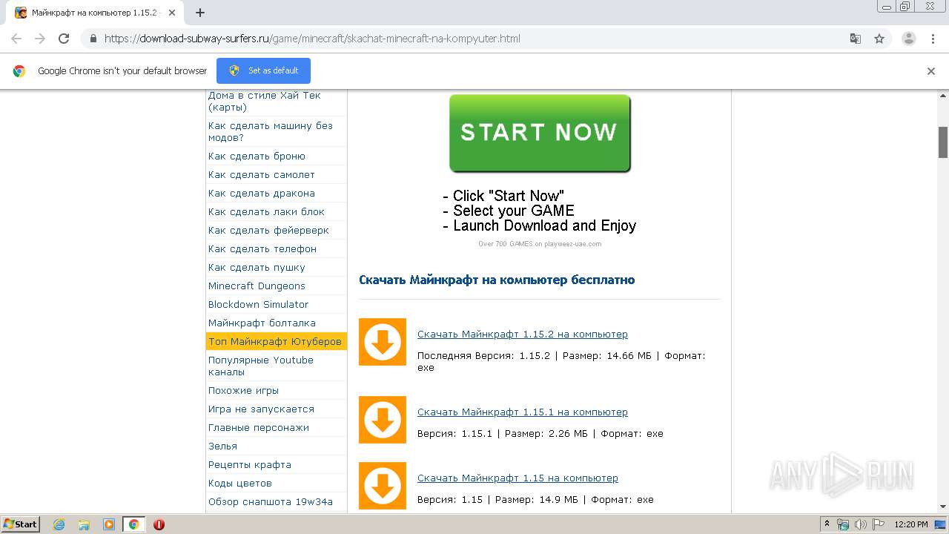Go forward to the next page
This screenshot has height=534, width=949.
(x=40, y=39)
